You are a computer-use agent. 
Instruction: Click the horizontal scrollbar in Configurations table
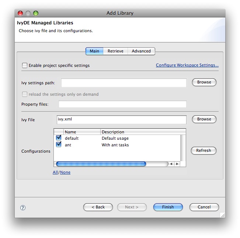click(101, 164)
